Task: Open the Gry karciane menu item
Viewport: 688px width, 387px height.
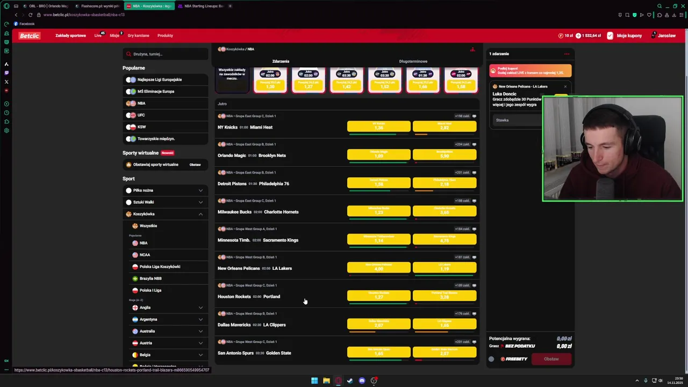Action: click(138, 35)
